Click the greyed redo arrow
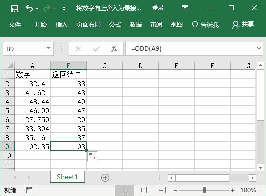This screenshot has height=196, width=266. coord(47,8)
